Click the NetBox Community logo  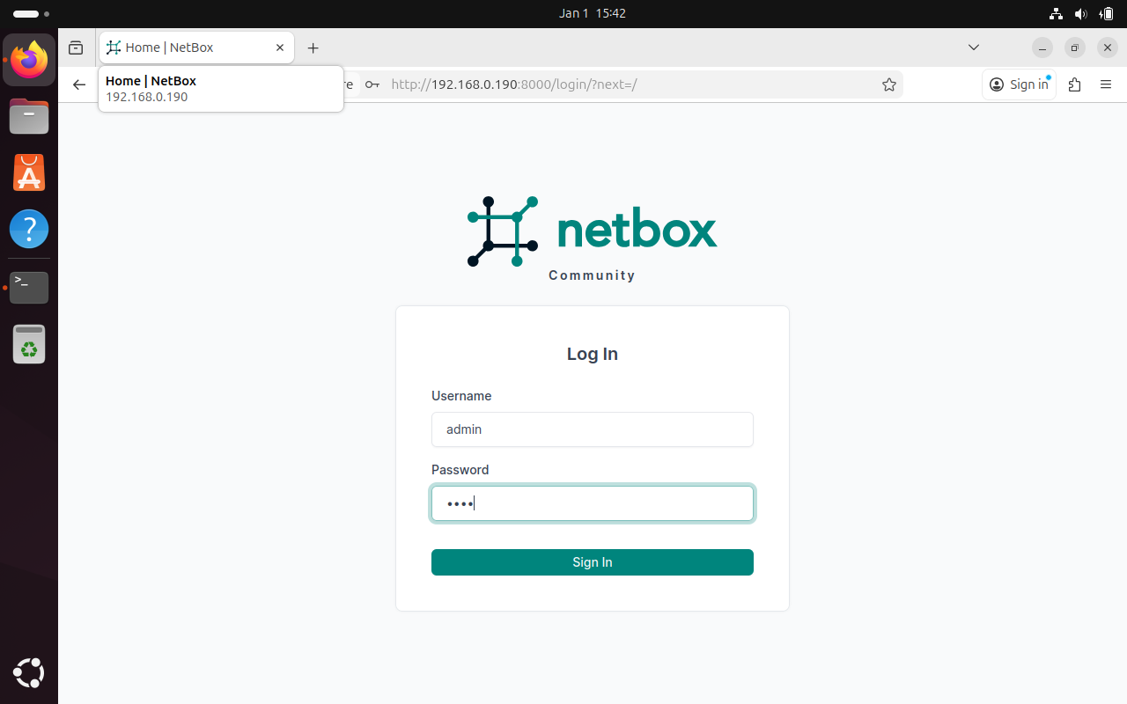(592, 231)
